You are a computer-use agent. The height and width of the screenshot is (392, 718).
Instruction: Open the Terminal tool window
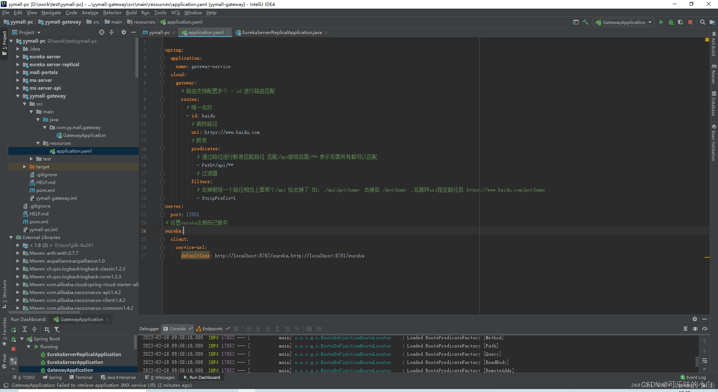click(x=81, y=377)
